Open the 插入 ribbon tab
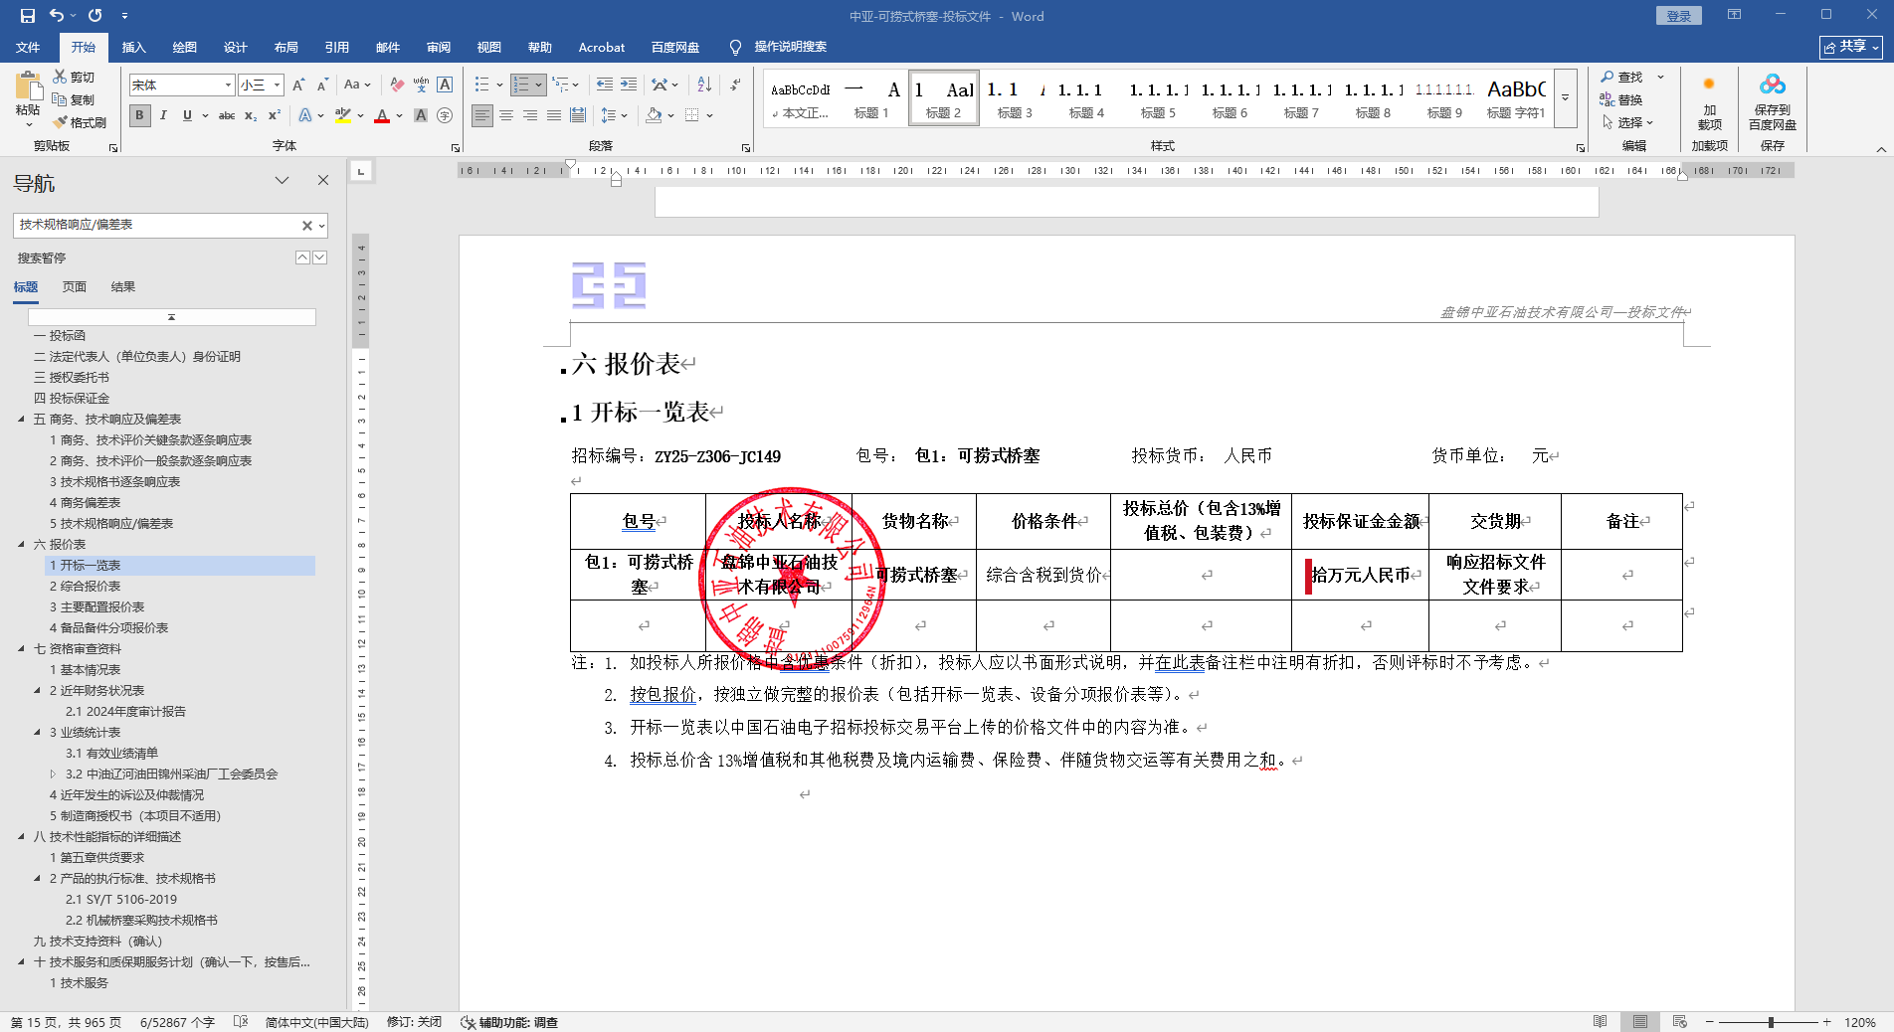Screen dimensions: 1894x1032 (133, 47)
